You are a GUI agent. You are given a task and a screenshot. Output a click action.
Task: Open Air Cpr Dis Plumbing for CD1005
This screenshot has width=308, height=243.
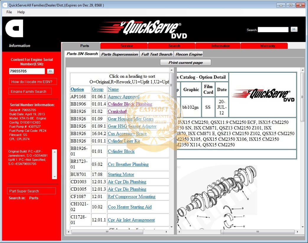click(x=127, y=189)
